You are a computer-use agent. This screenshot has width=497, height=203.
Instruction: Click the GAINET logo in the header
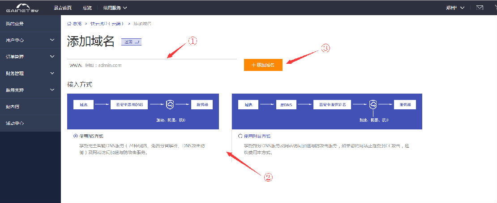point(22,8)
